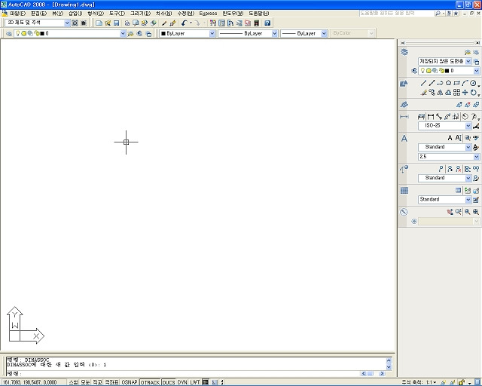Click the Insert Table icon in the dashboard

tap(459, 191)
